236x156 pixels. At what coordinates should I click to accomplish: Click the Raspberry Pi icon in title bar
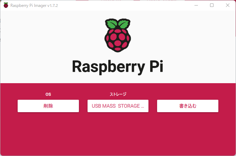6,6
